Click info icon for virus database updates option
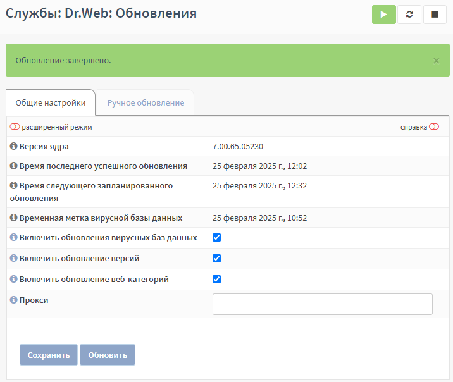The height and width of the screenshot is (382, 453). pyautogui.click(x=13, y=237)
